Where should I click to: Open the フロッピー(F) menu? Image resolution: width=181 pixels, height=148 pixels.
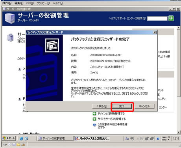click(43, 3)
